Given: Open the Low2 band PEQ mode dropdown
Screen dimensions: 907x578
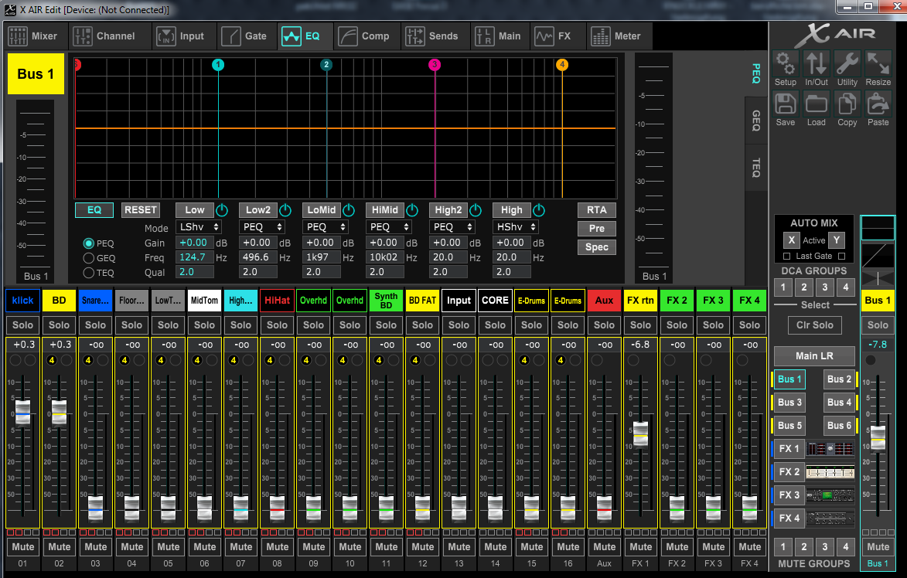Looking at the screenshot, I should (x=262, y=227).
